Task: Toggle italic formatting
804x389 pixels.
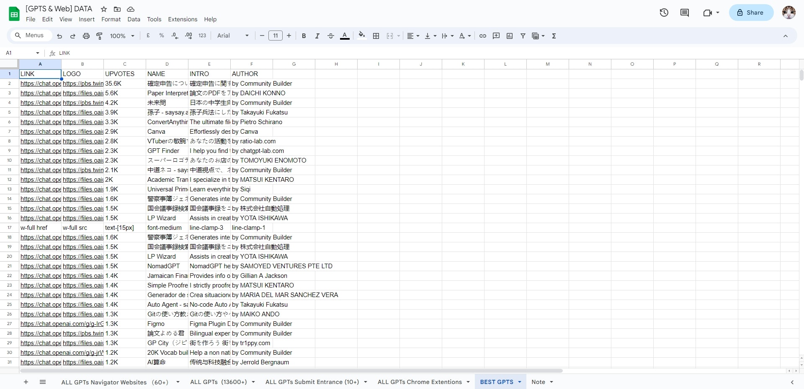Action: [x=317, y=36]
